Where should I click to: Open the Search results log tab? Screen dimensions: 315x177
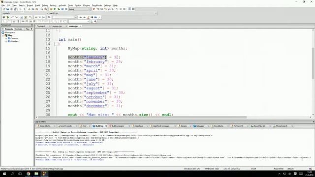66,126
